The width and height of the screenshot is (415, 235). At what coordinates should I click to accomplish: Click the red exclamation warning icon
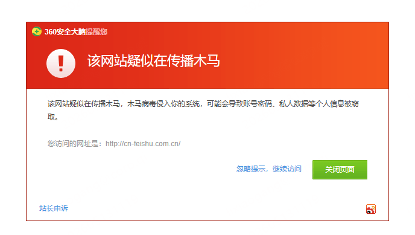61,63
